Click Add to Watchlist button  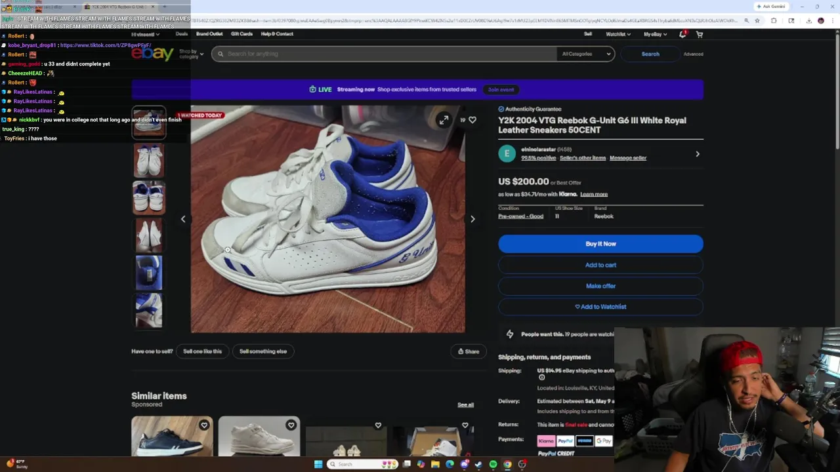tap(600, 307)
